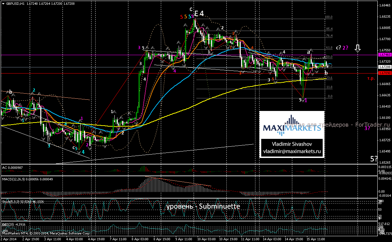The height and width of the screenshot is (242, 392).
Task: Select the MACD(12,26,9) indicator label
Action: [18, 179]
